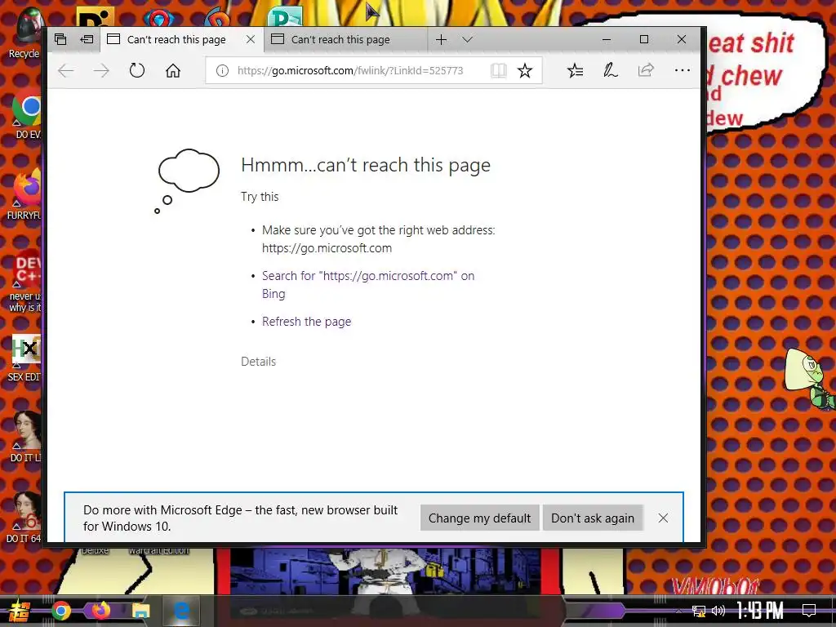The width and height of the screenshot is (836, 627).
Task: Open a new tab with plus icon
Action: (x=441, y=39)
